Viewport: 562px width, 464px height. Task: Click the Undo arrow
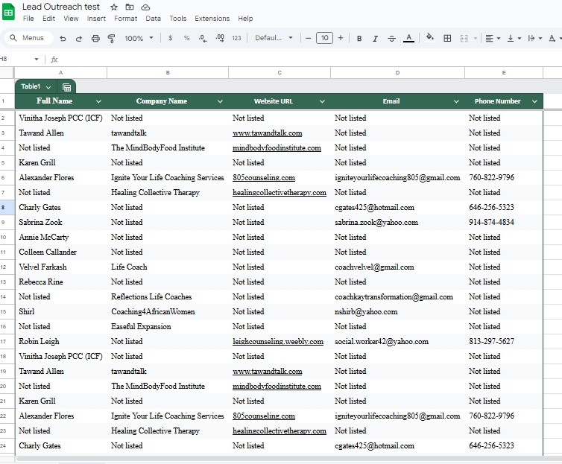click(x=63, y=38)
